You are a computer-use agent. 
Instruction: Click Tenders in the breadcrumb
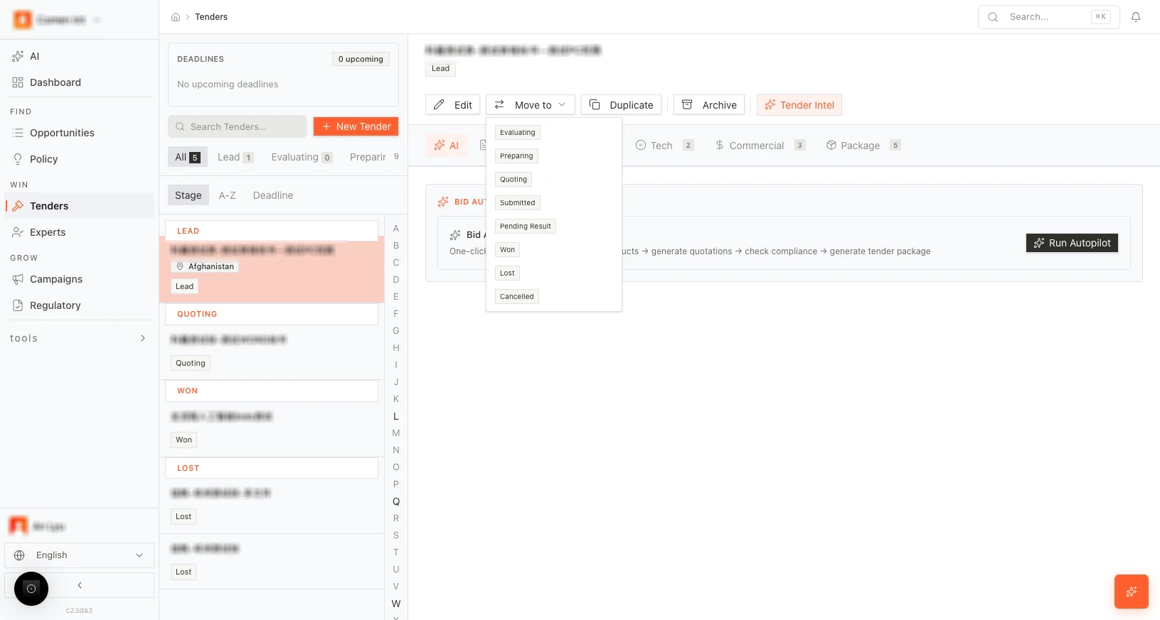click(x=211, y=17)
